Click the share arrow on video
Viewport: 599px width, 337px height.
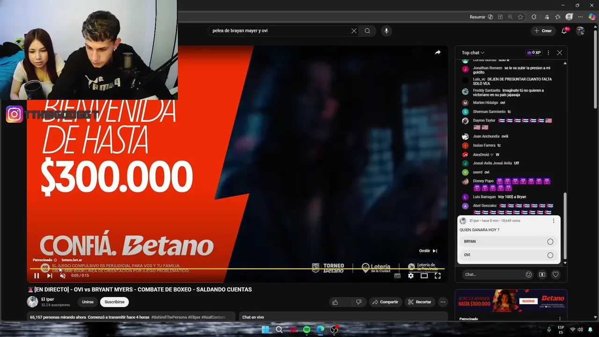pos(438,52)
